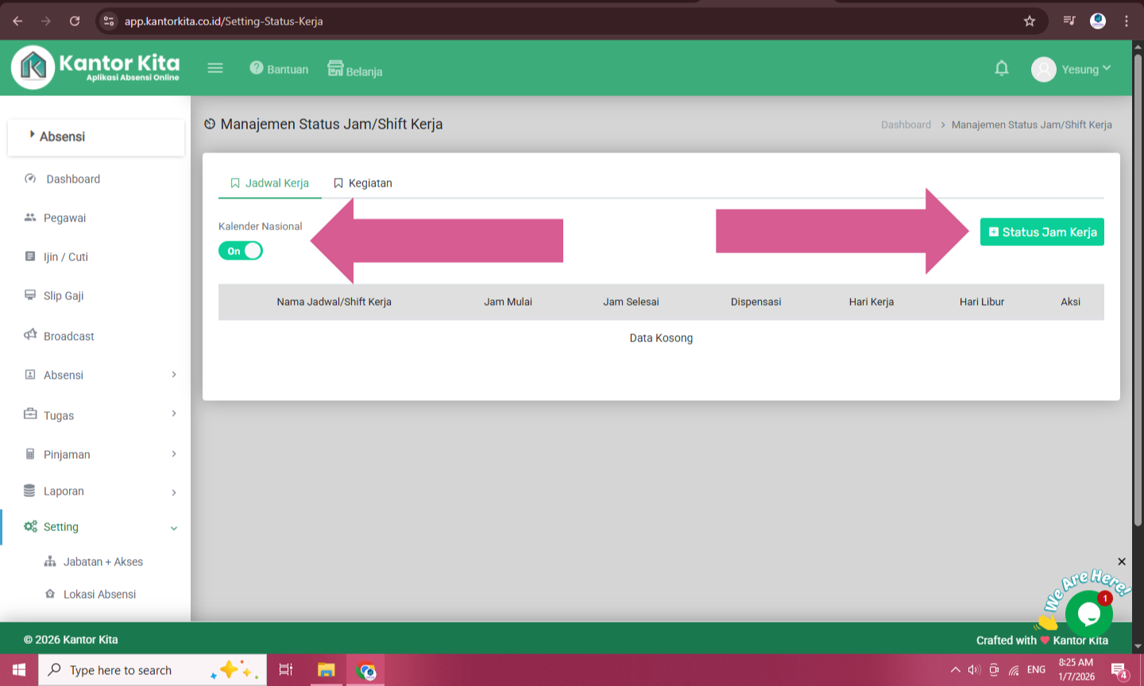The image size is (1144, 686).
Task: Go to Dashboard via breadcrumb link
Action: coord(906,125)
